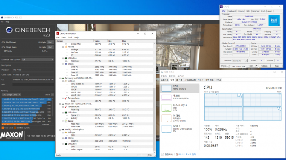Click Validate button in CPU-Z
The width and height of the screenshot is (286, 160).
[x=264, y=66]
